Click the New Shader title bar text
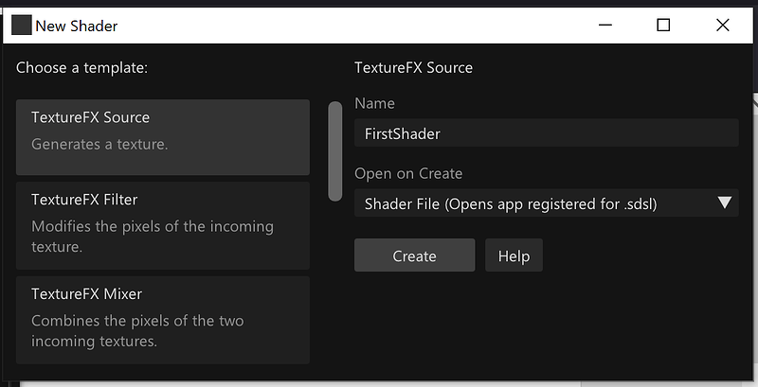The height and width of the screenshot is (387, 758). [77, 26]
